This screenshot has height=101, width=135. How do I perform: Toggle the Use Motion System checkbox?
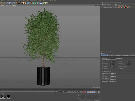tap(111, 71)
